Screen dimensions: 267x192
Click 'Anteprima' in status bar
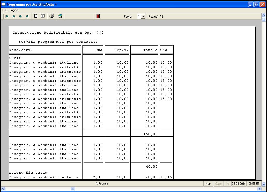(x=102, y=184)
